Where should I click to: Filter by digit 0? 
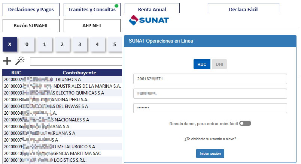(27, 44)
